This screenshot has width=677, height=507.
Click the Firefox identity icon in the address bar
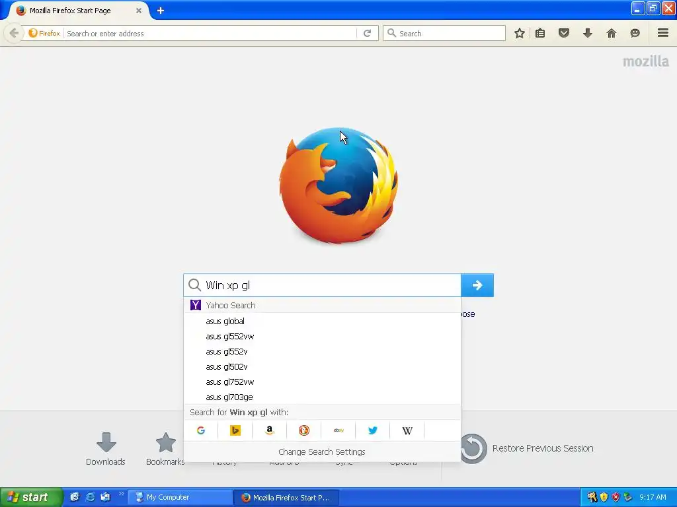tap(44, 33)
